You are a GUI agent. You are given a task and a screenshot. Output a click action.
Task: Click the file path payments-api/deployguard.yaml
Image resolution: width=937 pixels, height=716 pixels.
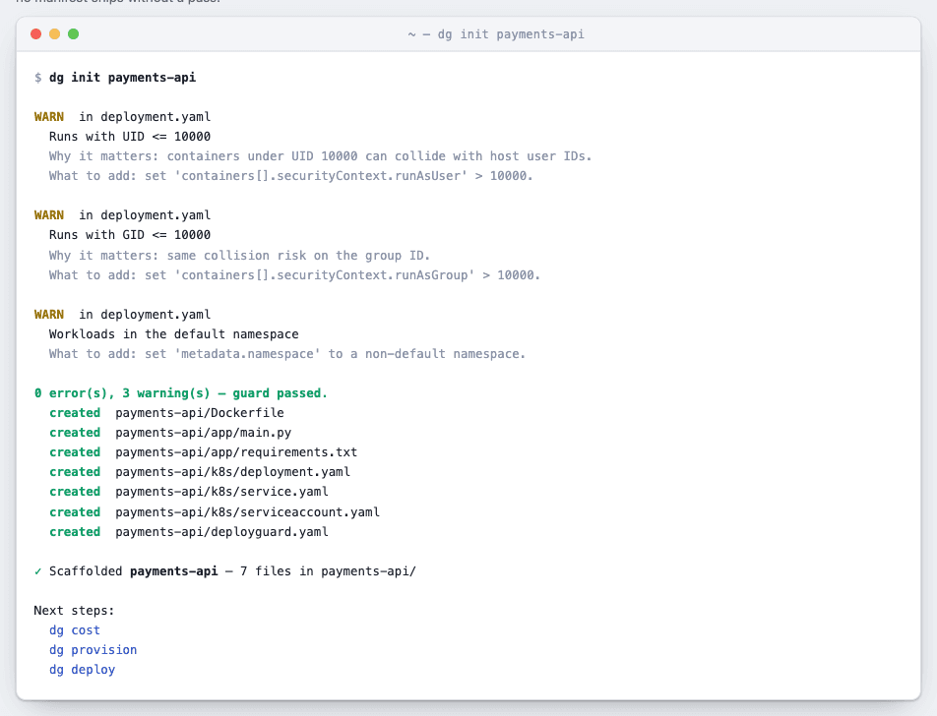(x=221, y=532)
